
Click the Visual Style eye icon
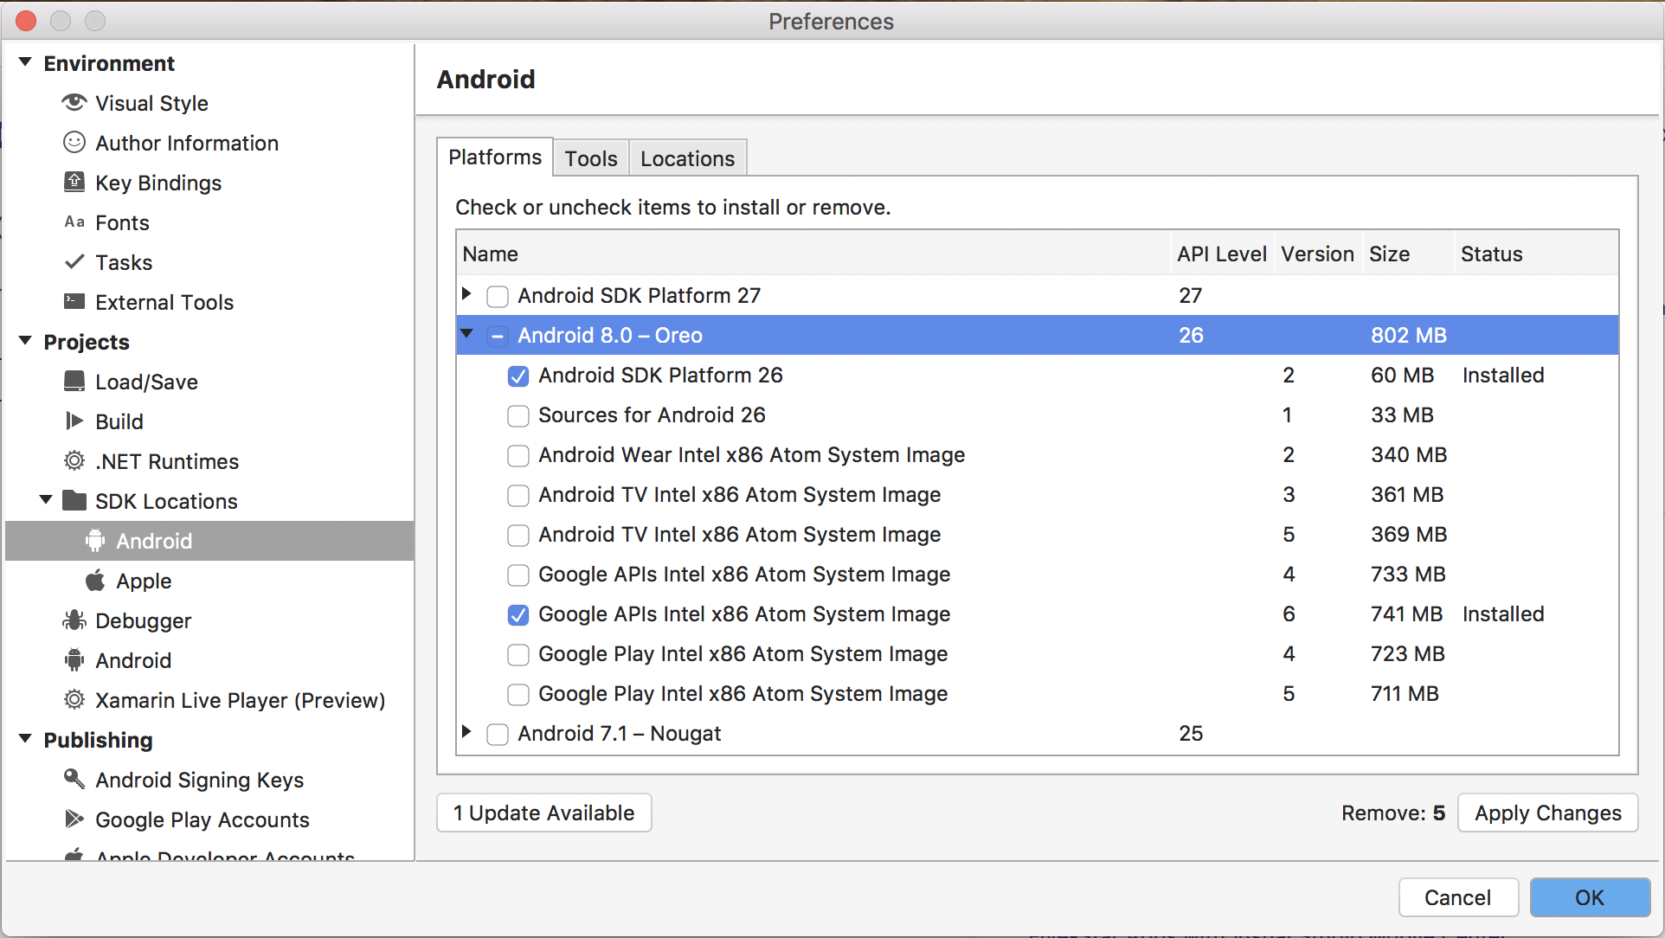[x=74, y=103]
